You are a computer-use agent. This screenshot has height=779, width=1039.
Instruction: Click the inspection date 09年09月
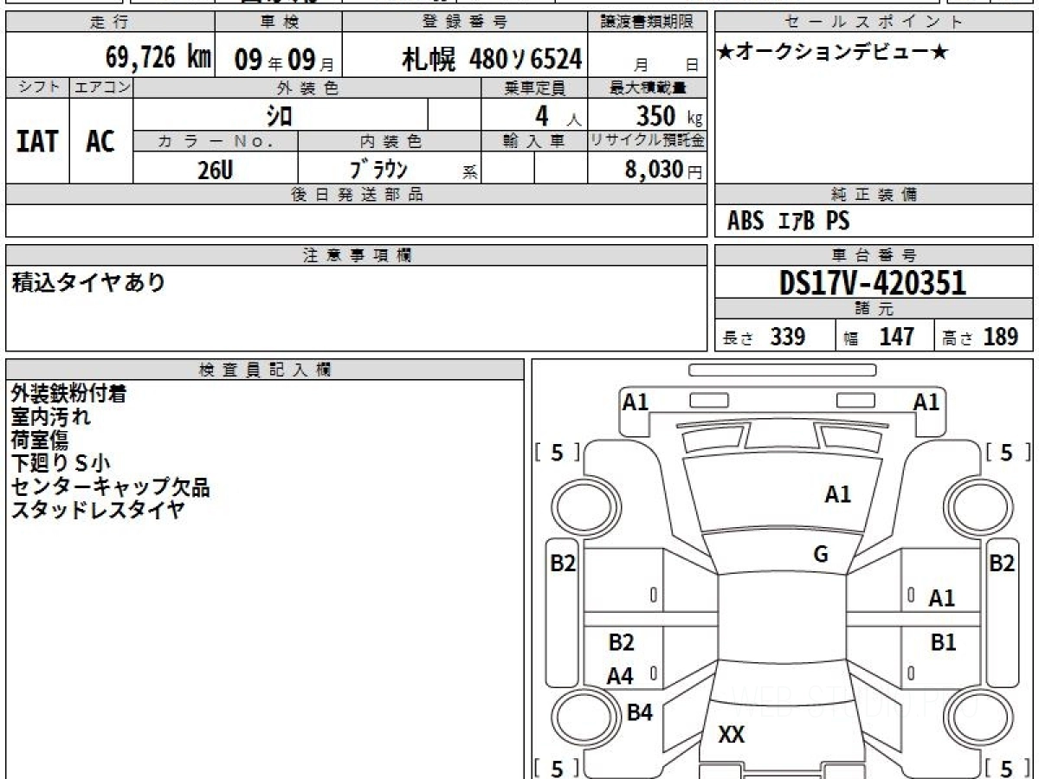tap(284, 61)
